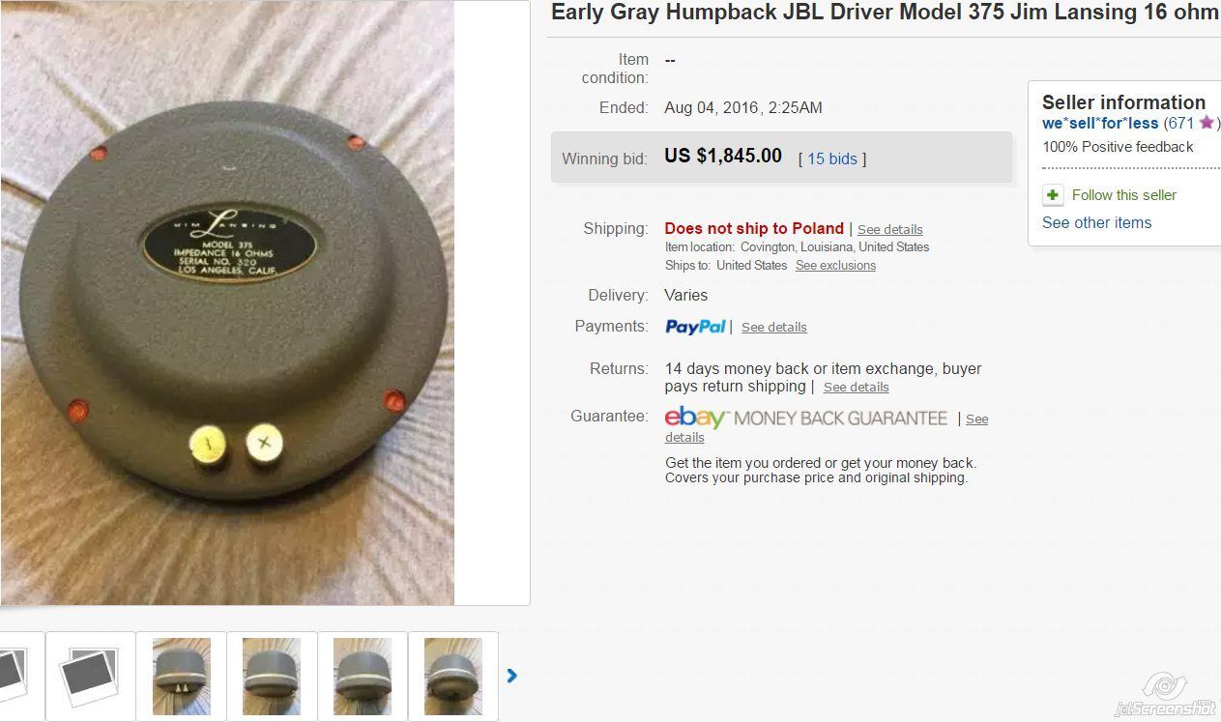
Task: Open returns See details link
Action: pyautogui.click(x=856, y=388)
